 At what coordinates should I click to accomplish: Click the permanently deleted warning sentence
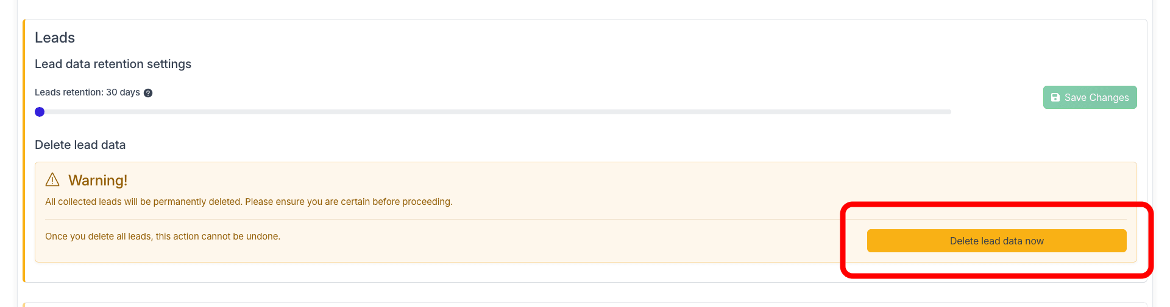point(249,202)
